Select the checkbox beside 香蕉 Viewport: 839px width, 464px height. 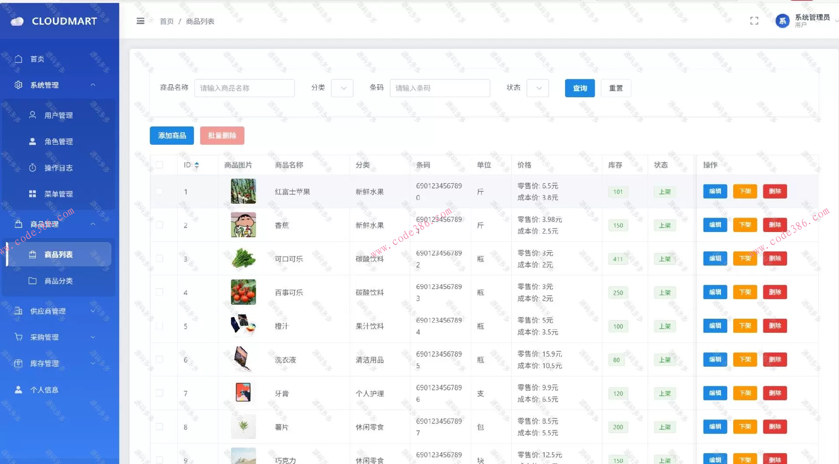click(x=159, y=225)
